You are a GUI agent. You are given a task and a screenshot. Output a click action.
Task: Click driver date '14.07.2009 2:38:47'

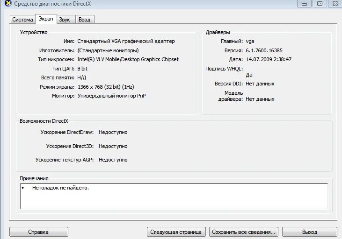tap(269, 59)
